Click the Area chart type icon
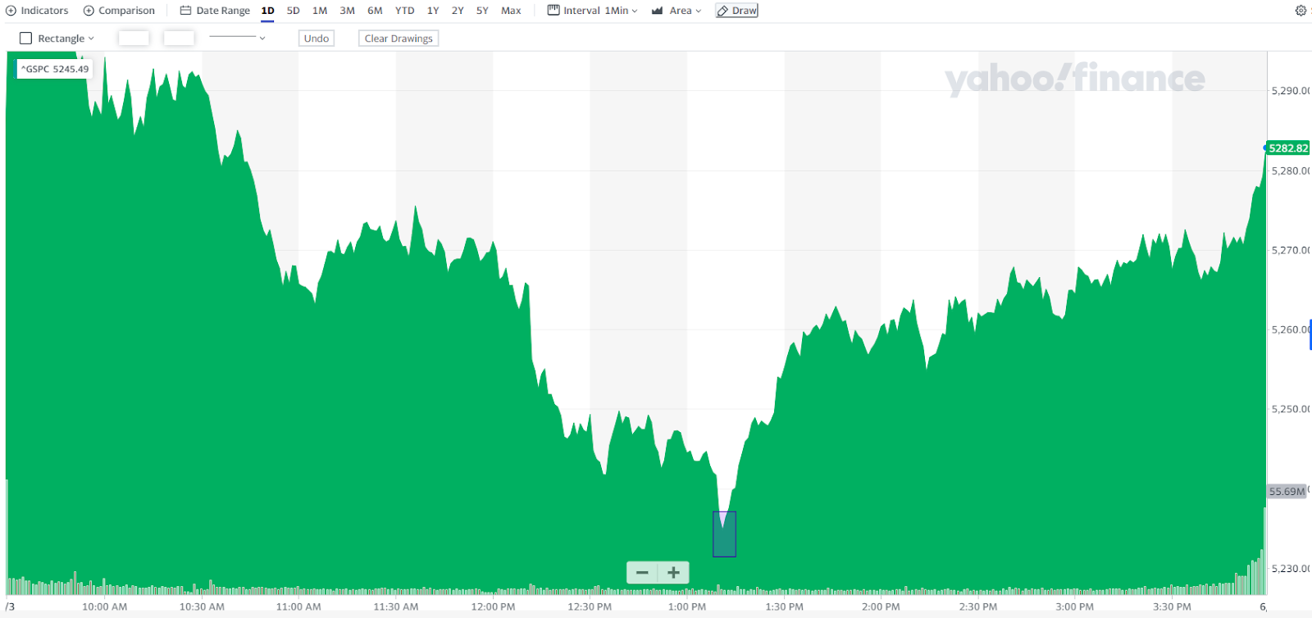The height and width of the screenshot is (618, 1312). pos(657,11)
